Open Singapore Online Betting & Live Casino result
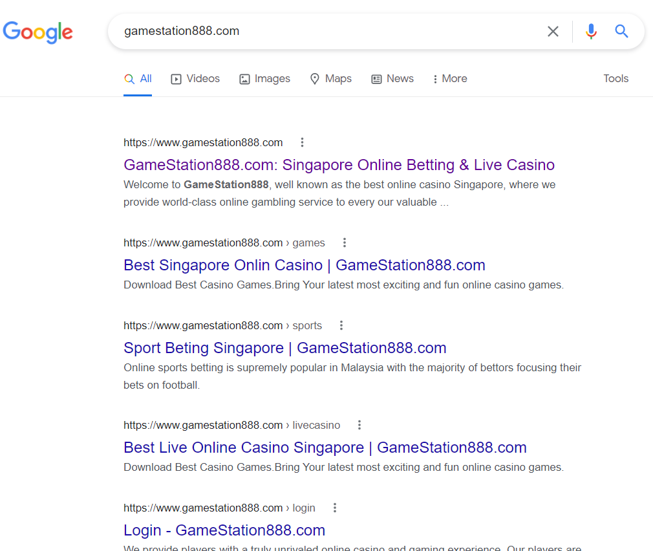653x551 pixels. pos(339,164)
